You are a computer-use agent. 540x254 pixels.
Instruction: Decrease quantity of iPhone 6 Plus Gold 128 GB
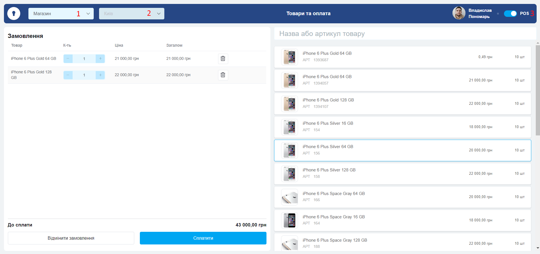[68, 75]
